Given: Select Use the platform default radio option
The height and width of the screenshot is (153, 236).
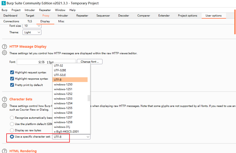Looking at the screenshot, I should 12,124.
